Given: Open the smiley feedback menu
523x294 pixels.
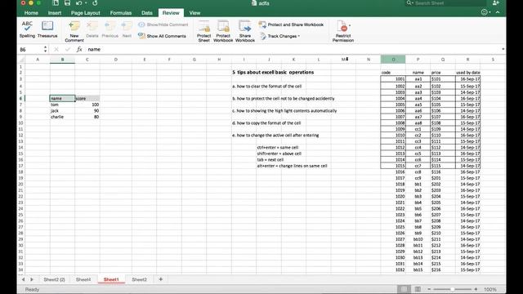Looking at the screenshot, I should click(485, 12).
